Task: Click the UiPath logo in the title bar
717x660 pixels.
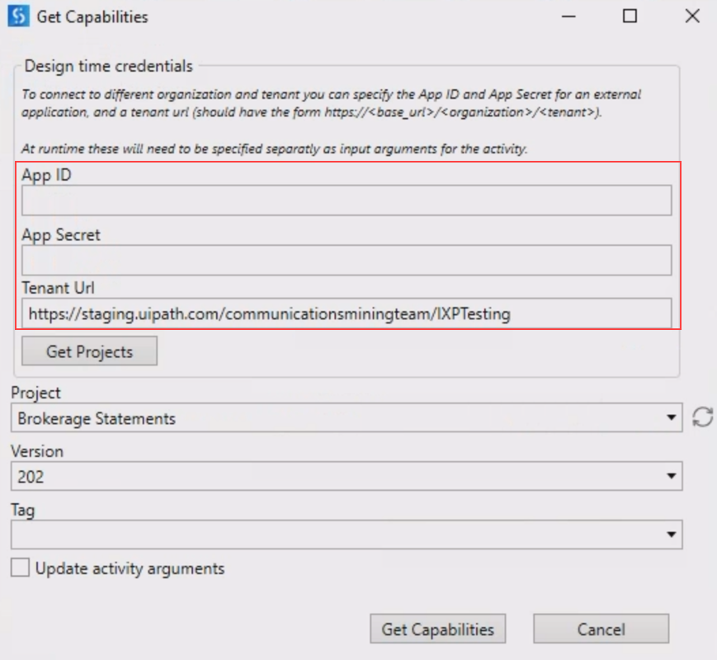Action: click(17, 16)
